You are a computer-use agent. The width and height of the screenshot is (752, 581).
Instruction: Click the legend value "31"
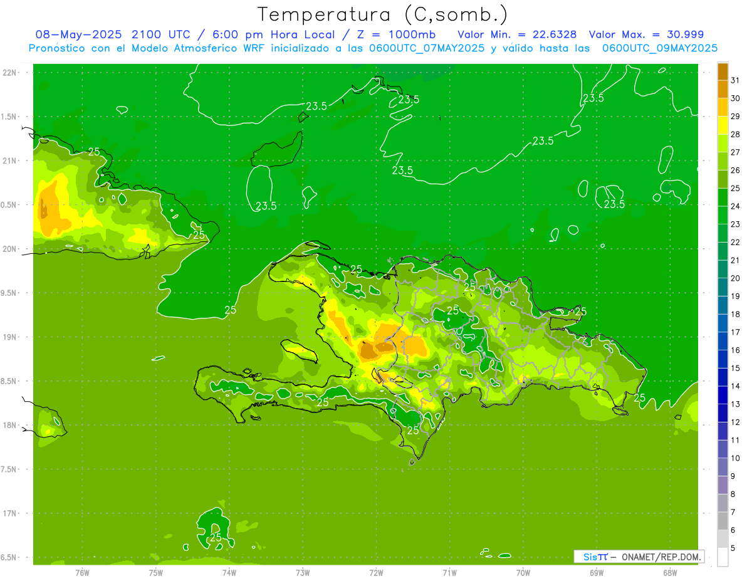[x=736, y=80]
